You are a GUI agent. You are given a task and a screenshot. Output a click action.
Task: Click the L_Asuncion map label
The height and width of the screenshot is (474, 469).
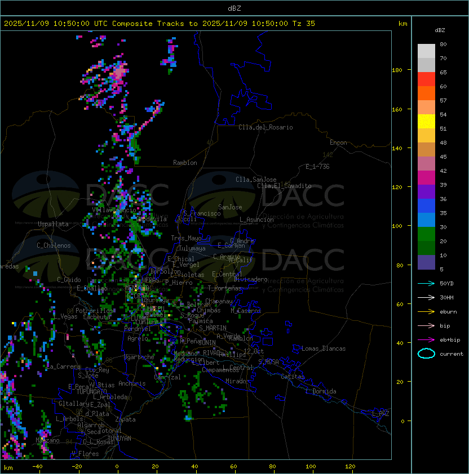click(256, 220)
